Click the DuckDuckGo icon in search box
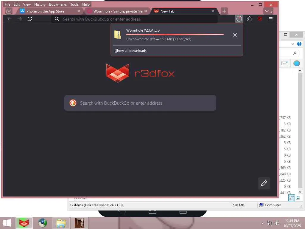The width and height of the screenshot is (305, 229). coord(73,103)
